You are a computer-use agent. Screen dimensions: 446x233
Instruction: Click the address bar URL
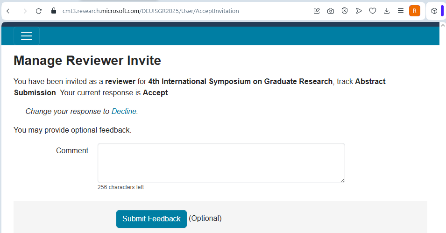150,11
